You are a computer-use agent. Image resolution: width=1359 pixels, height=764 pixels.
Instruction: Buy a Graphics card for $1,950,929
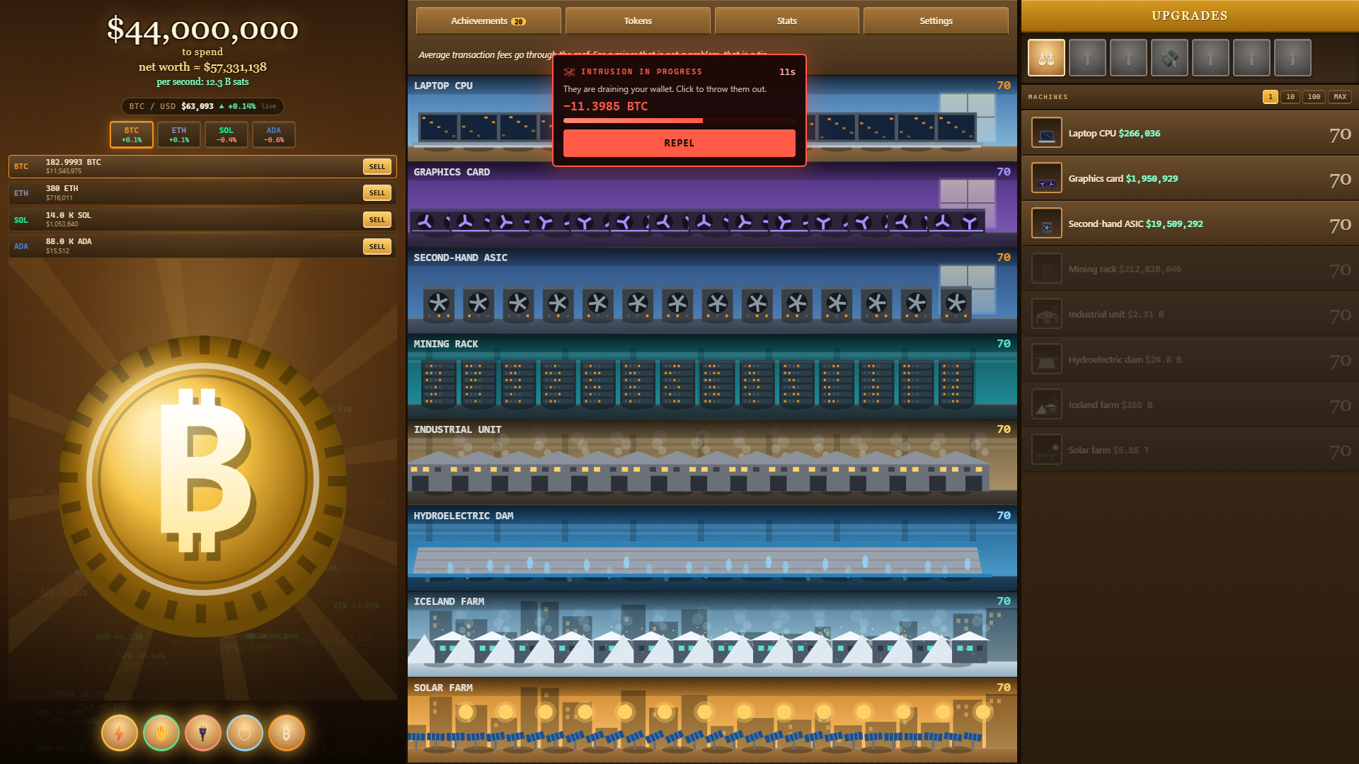point(1191,178)
